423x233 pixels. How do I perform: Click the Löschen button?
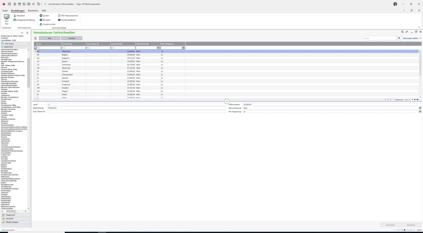point(72,38)
